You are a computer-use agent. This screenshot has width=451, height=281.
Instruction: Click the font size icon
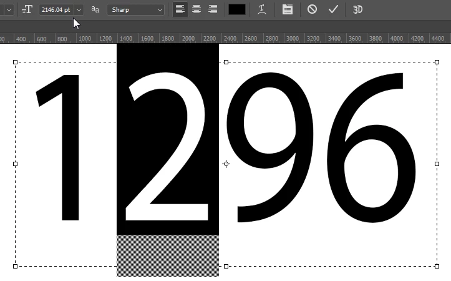27,10
